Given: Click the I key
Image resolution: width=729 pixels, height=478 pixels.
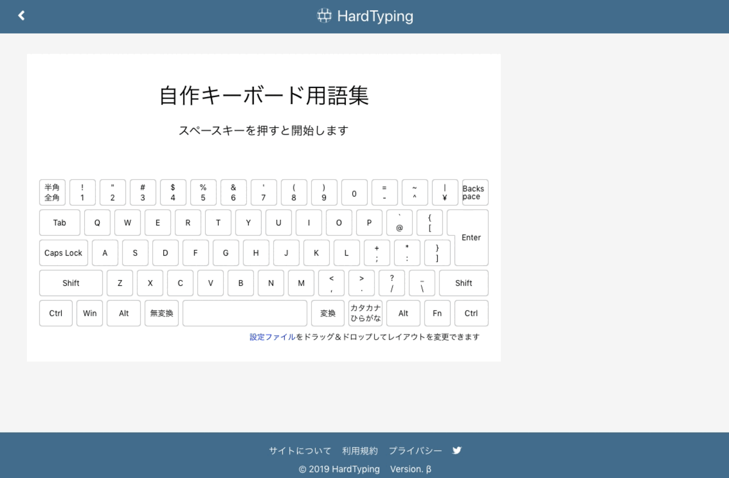Looking at the screenshot, I should pyautogui.click(x=309, y=222).
